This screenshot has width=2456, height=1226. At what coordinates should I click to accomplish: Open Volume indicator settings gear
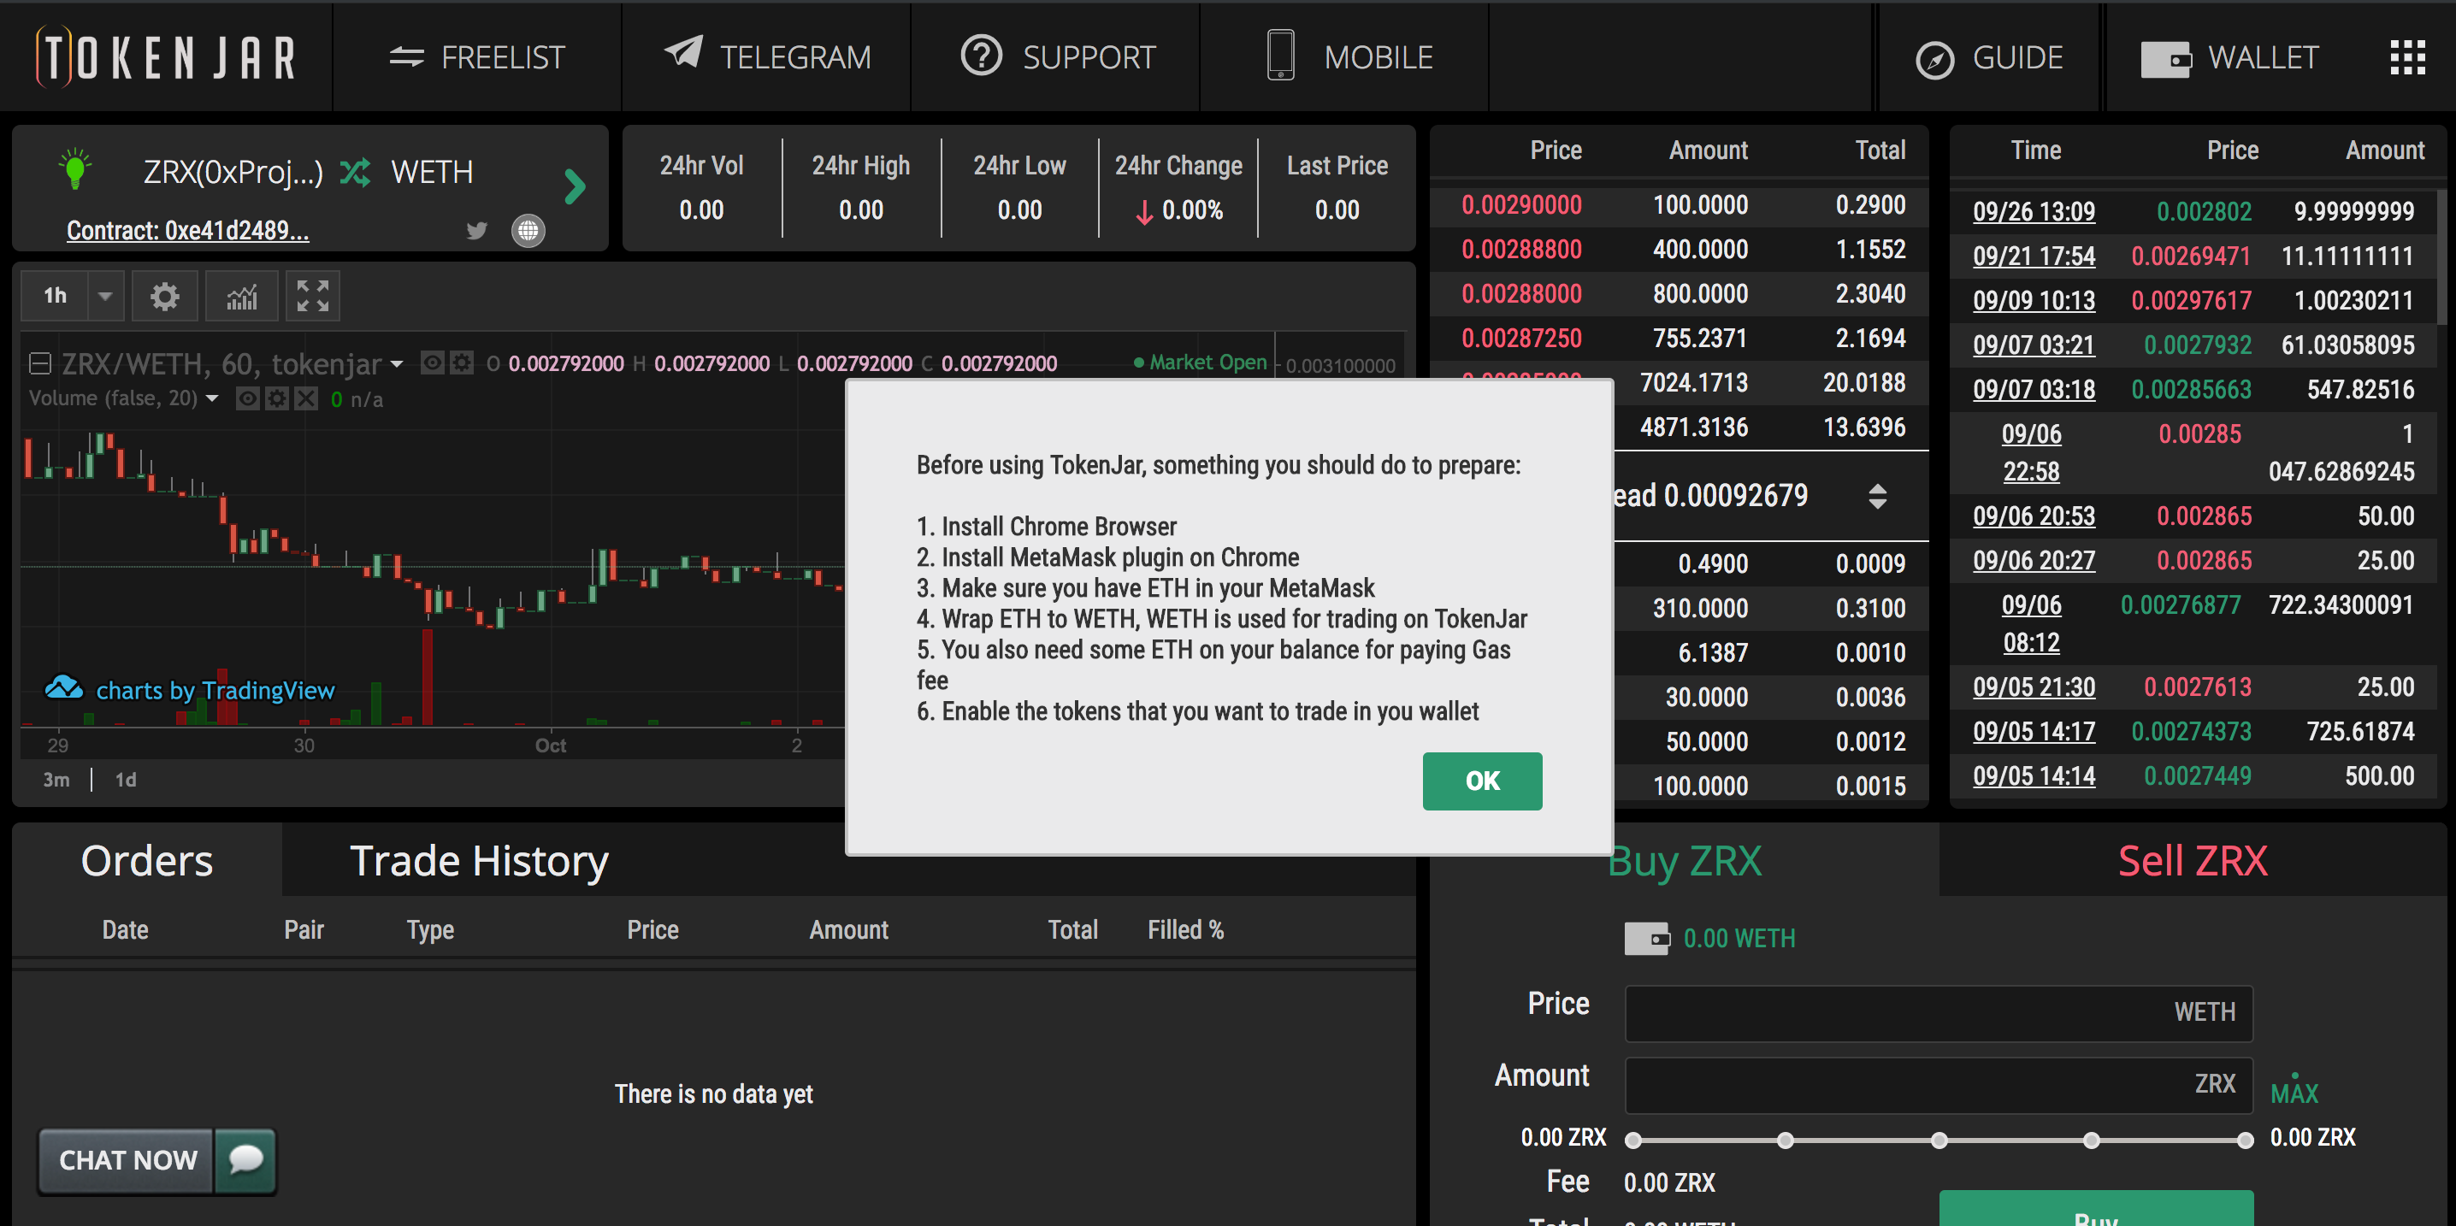(276, 398)
